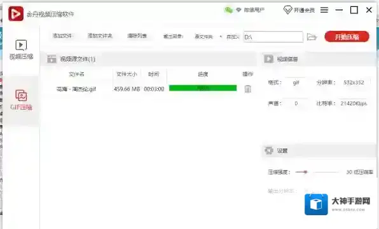This screenshot has width=379, height=229.
Task: Click 添加文件夹 (add folder) button
Action: pos(100,36)
